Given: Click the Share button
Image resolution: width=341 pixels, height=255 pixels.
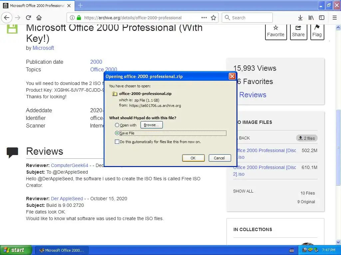Looking at the screenshot, I should [298, 32].
